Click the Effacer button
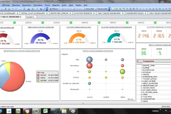The width and height of the screenshot is (171, 114). (54, 9)
